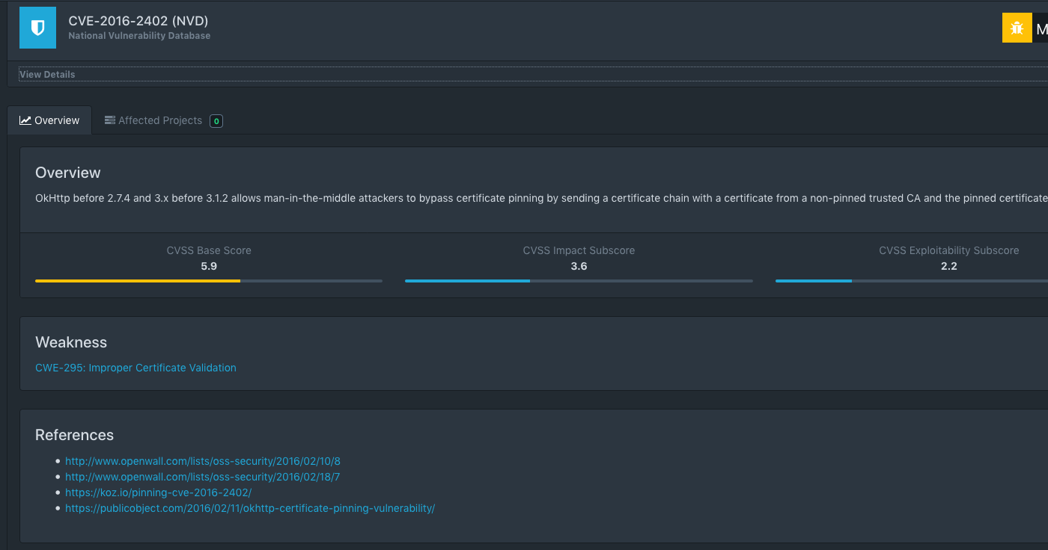Open the oss-security 2016/02/10 reference link

coord(202,460)
